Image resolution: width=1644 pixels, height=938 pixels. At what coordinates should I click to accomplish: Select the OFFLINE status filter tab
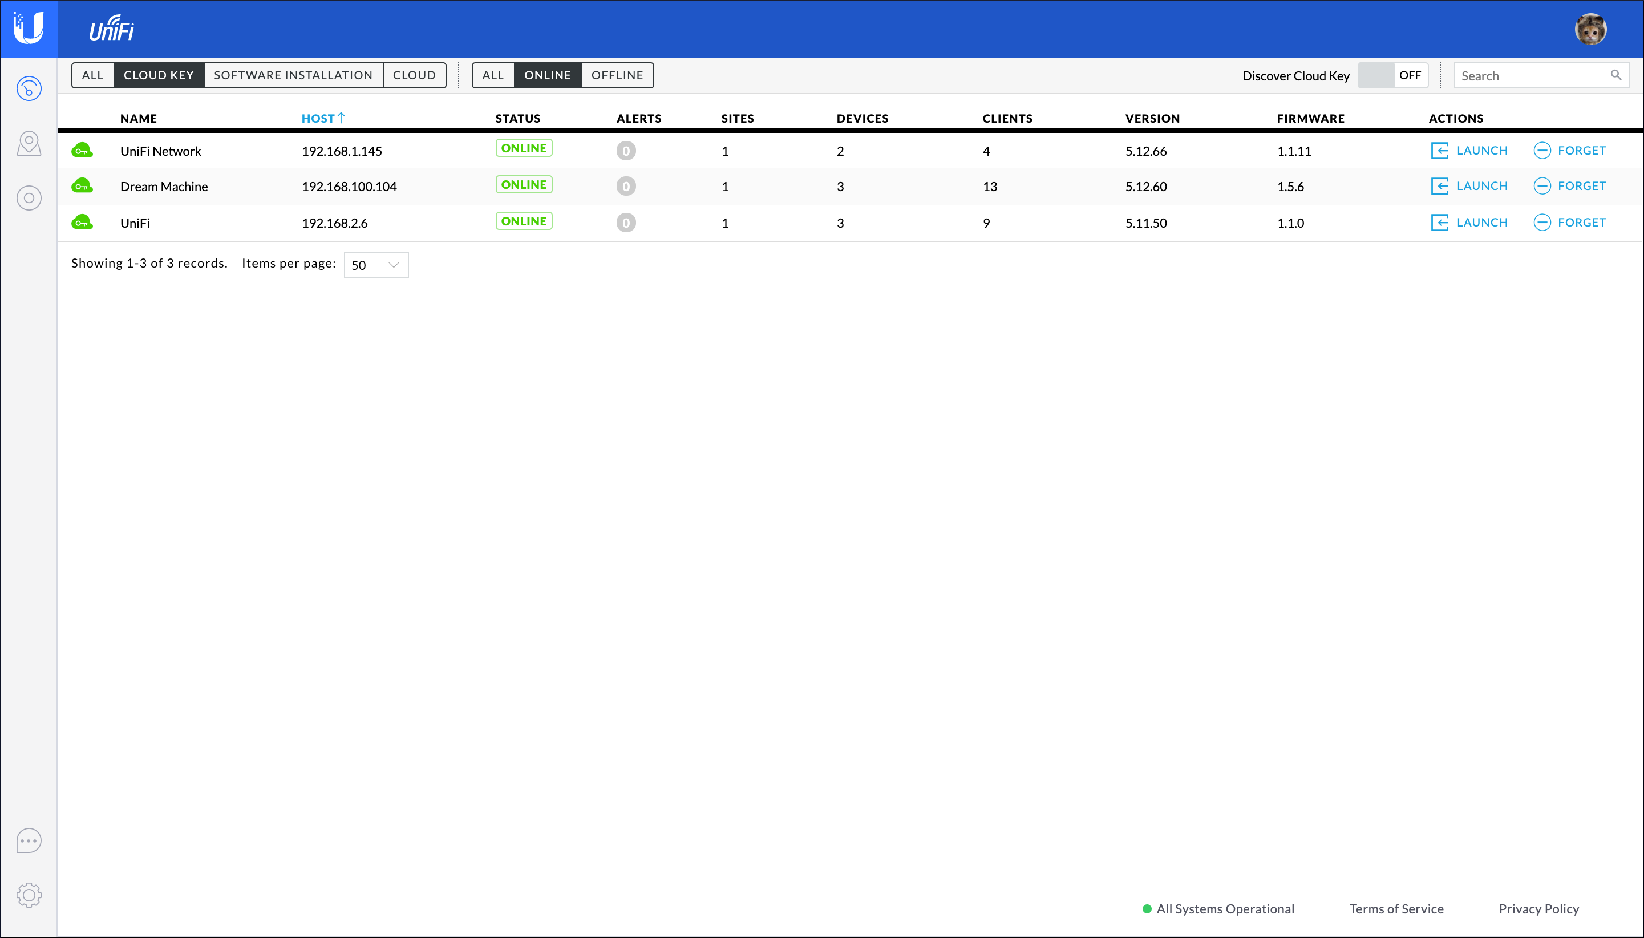click(617, 75)
